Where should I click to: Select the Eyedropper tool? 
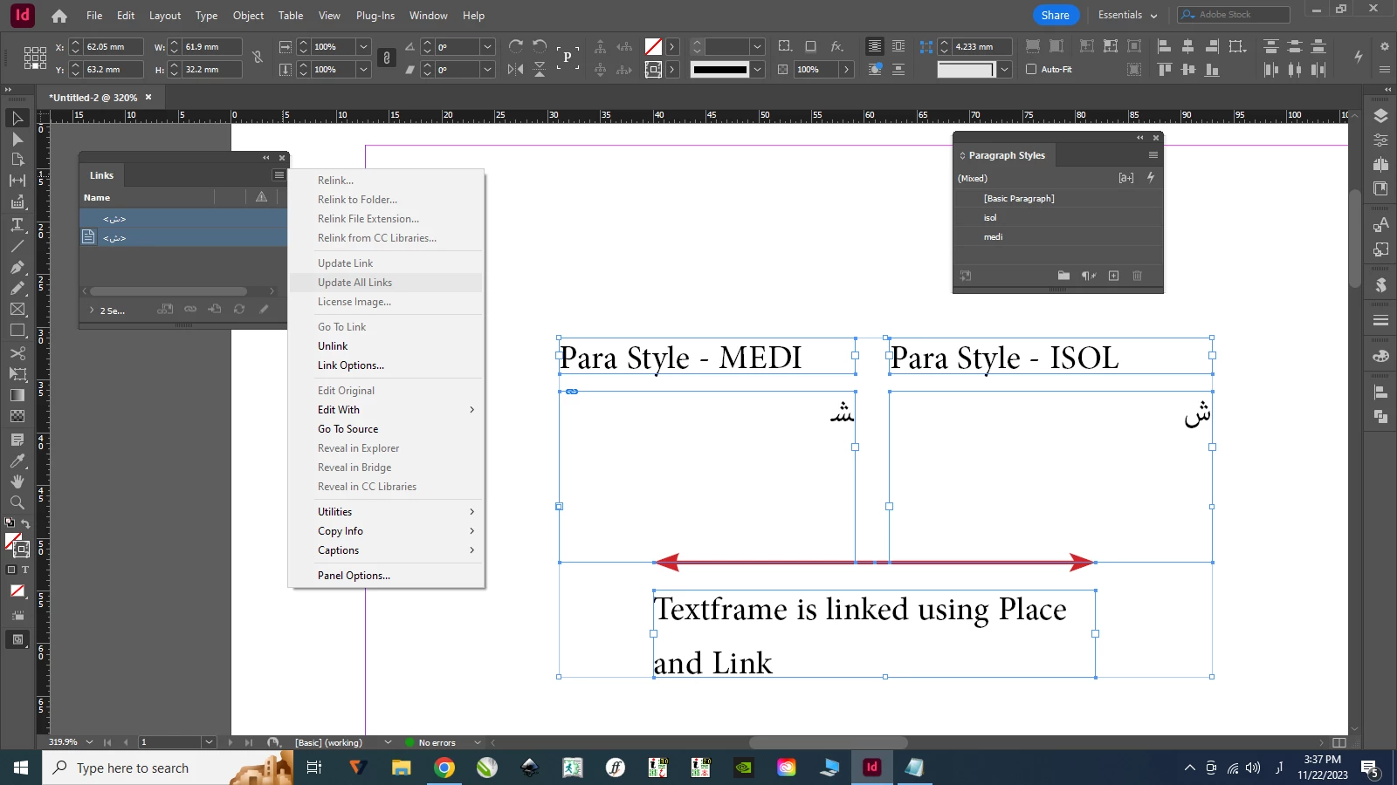(17, 461)
